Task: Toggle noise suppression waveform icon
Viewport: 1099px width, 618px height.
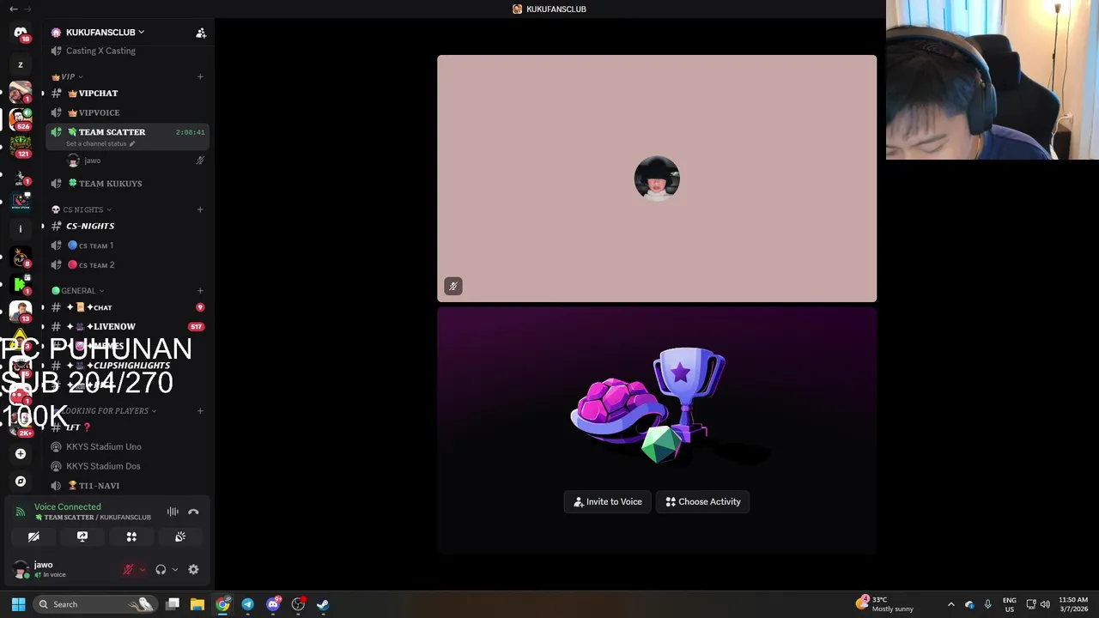Action: (x=173, y=512)
